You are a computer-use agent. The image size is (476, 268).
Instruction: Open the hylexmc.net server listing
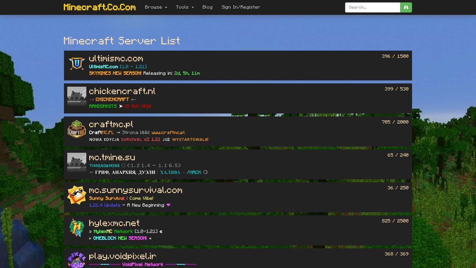[114, 223]
